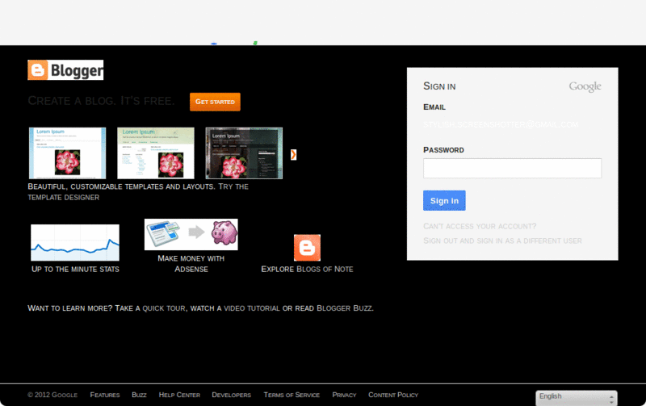Click the Google logo in sign-in box
This screenshot has width=646, height=406.
pyautogui.click(x=585, y=86)
